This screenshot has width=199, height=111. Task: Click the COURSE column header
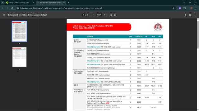tap(90, 36)
